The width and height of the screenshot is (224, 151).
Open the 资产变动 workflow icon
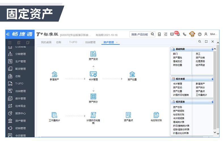click(93, 54)
